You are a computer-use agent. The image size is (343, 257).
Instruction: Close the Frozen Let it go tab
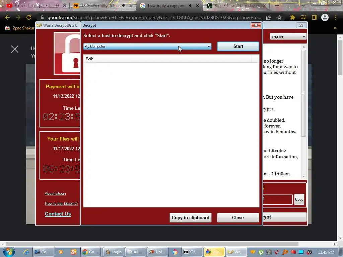click(x=64, y=6)
